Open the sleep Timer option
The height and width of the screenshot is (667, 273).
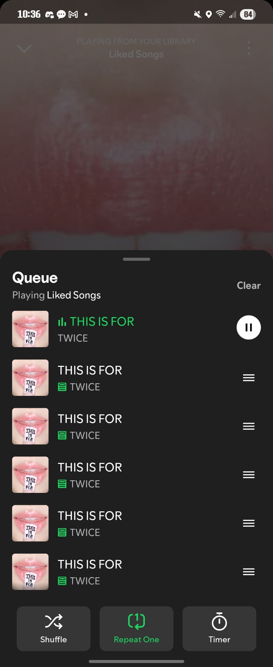(219, 629)
